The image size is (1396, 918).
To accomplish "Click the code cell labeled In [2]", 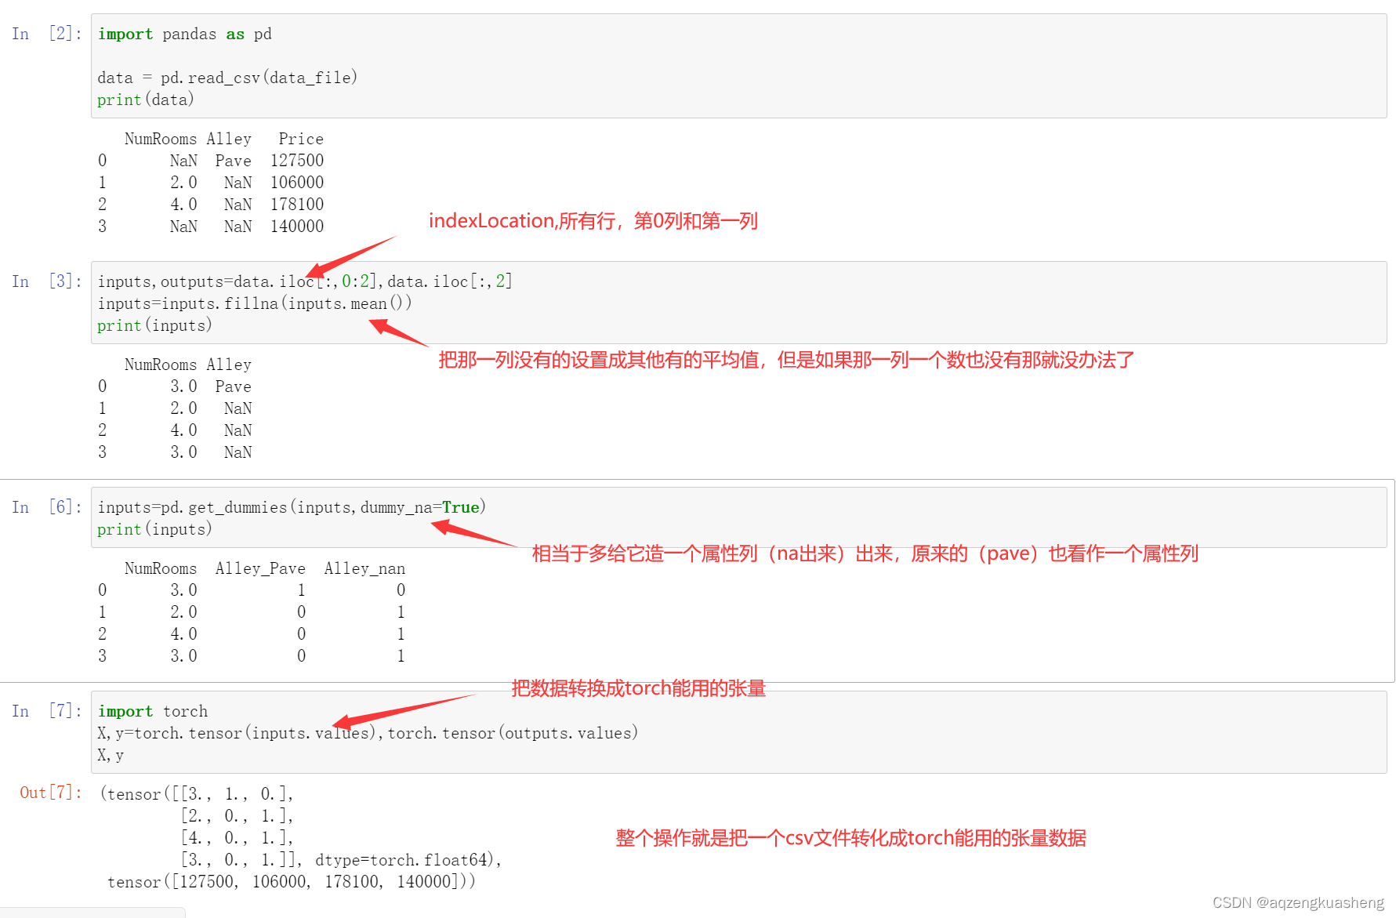I will point(738,66).
